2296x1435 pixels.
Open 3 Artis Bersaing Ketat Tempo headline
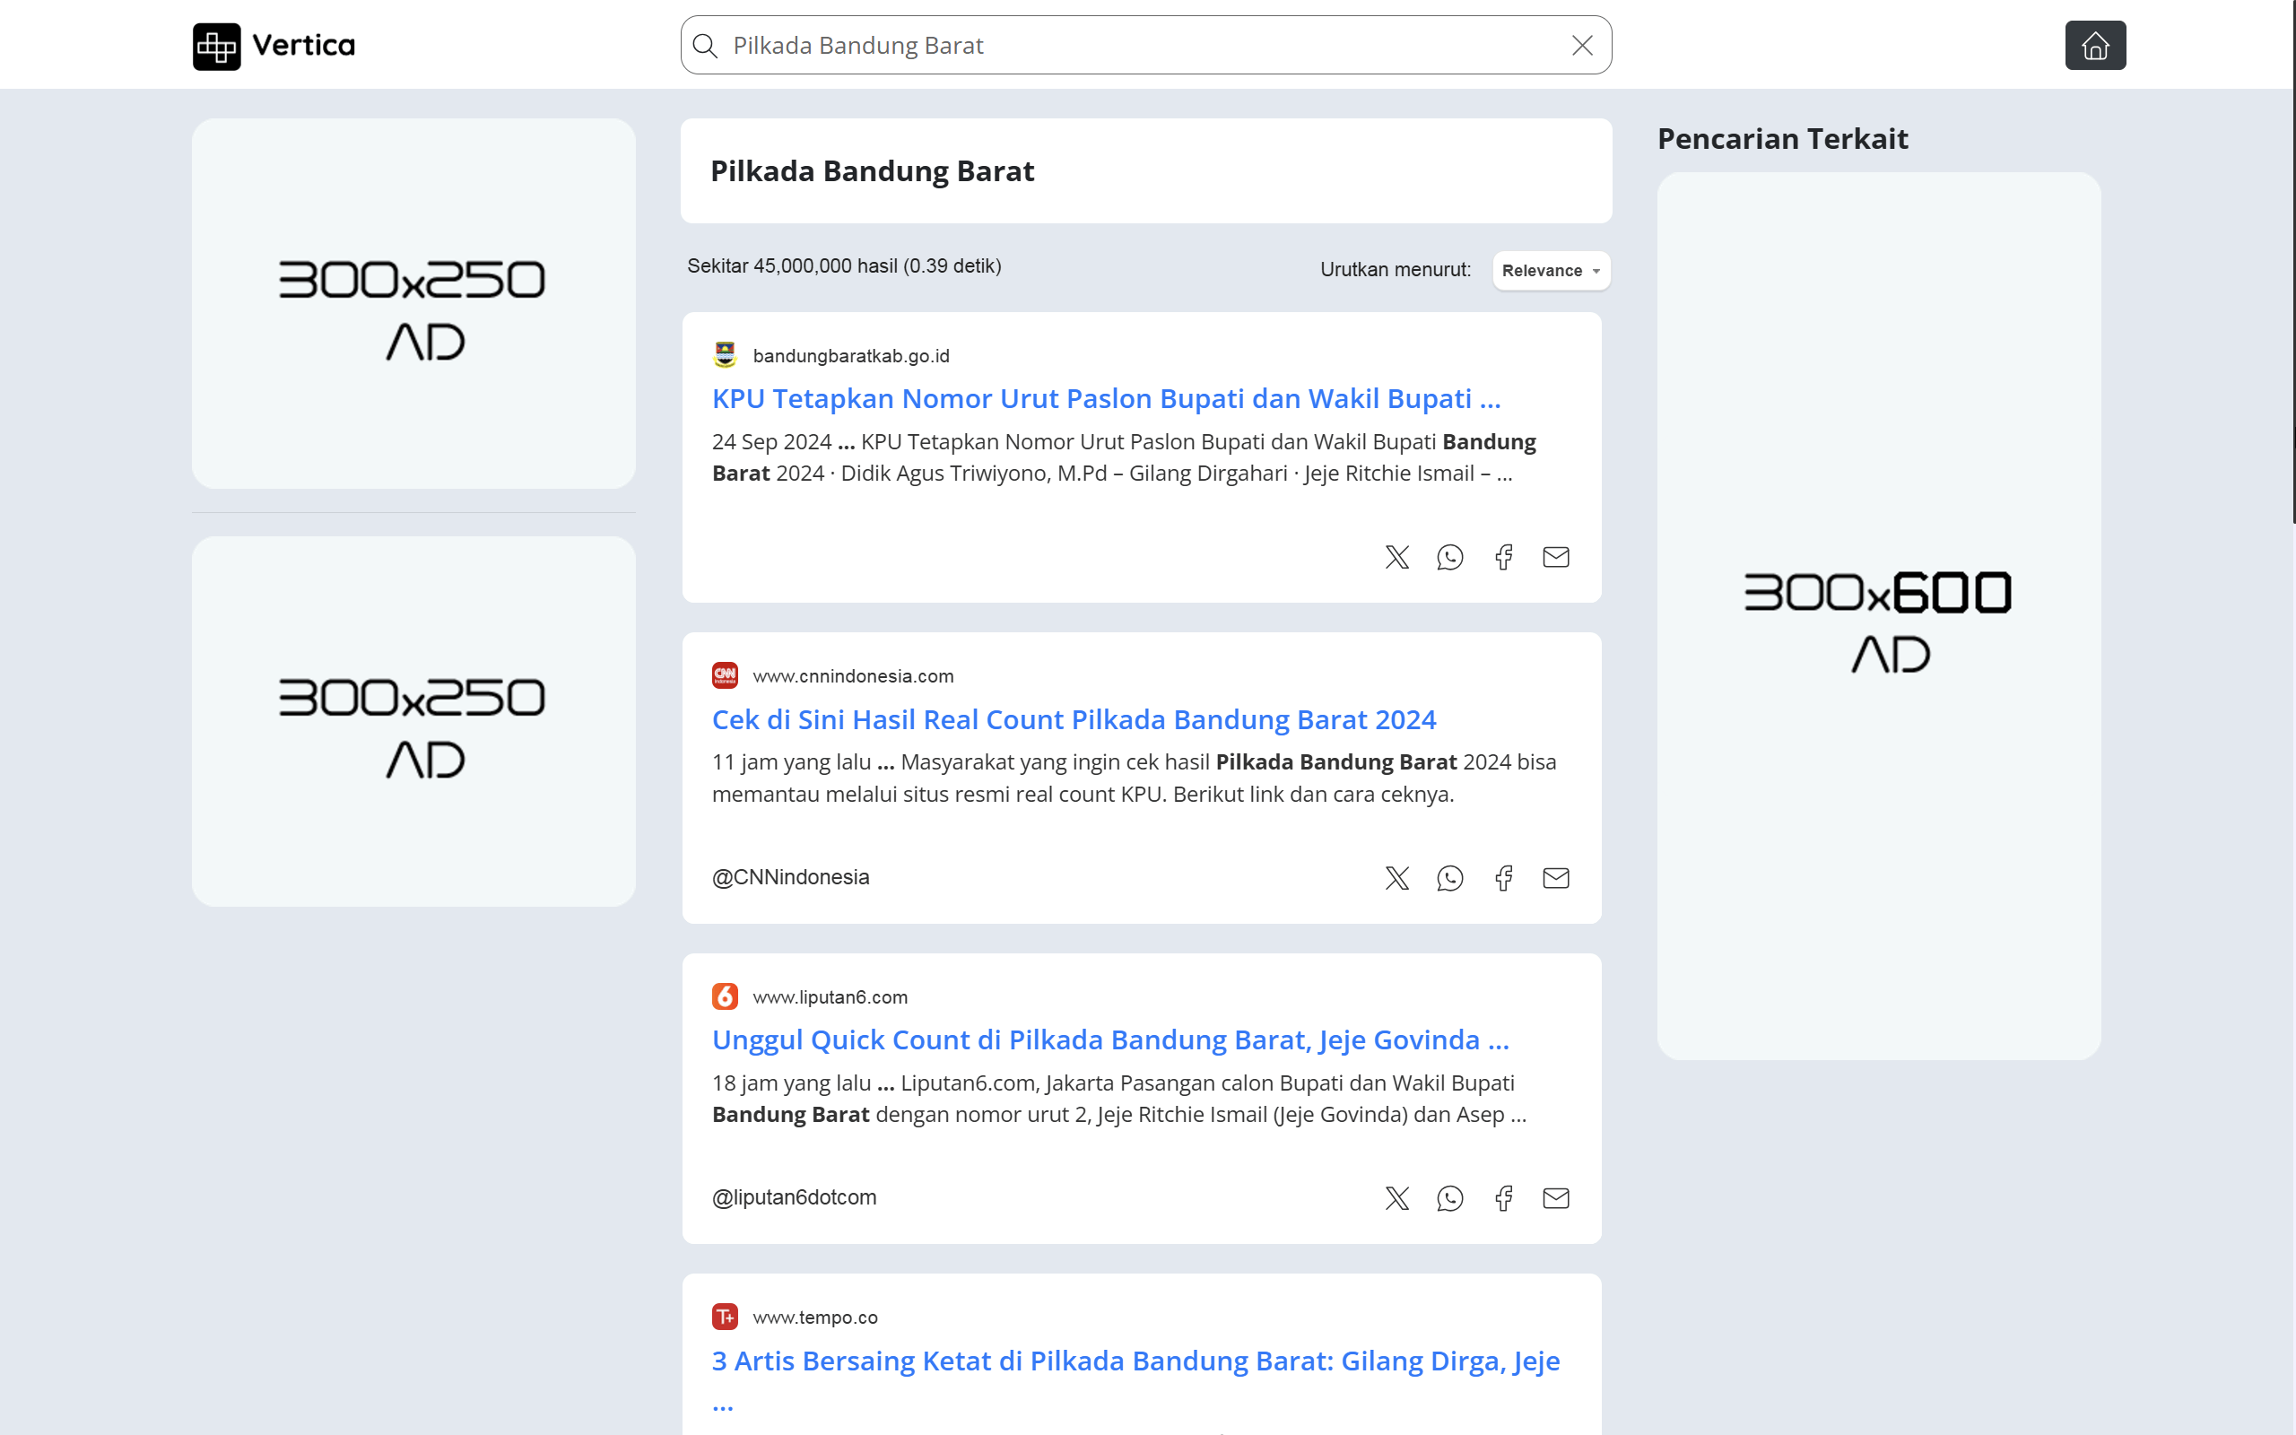[x=1135, y=1361]
